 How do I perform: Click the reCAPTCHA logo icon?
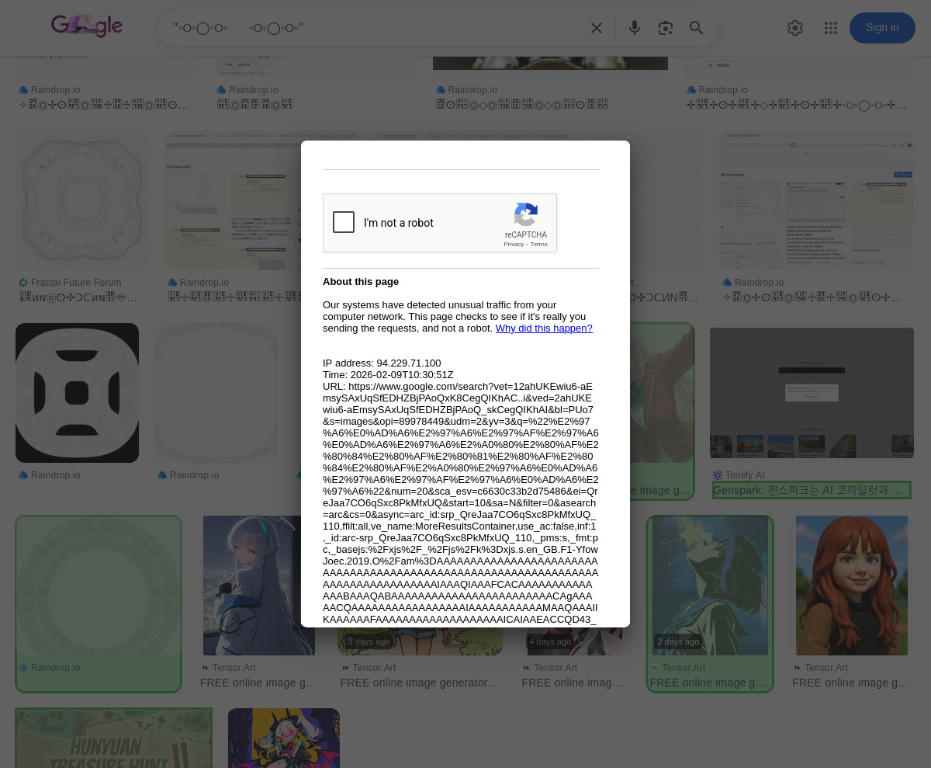click(x=526, y=215)
